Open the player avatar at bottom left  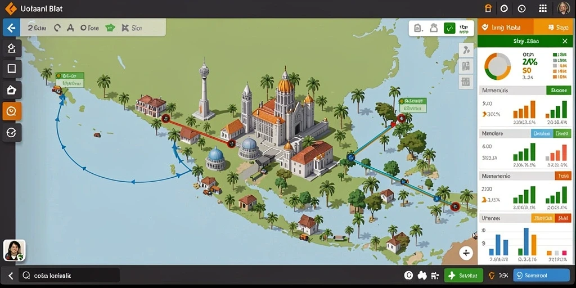[x=14, y=250]
